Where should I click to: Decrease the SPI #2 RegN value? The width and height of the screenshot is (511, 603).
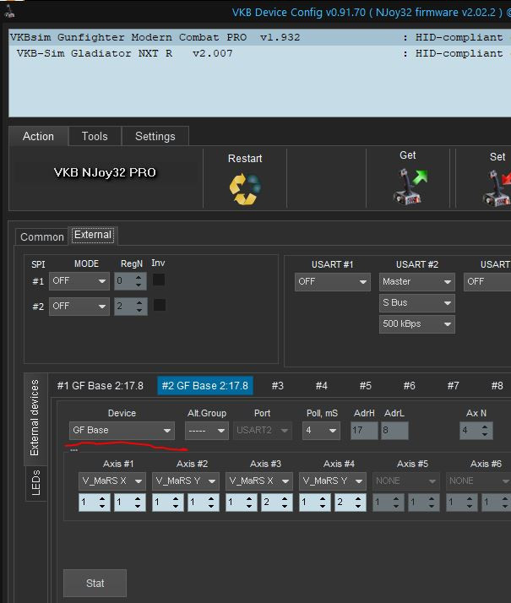(139, 311)
